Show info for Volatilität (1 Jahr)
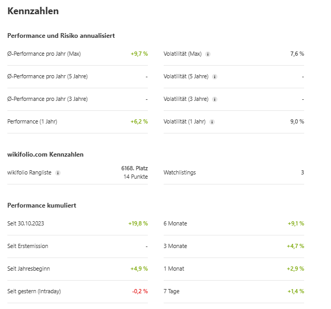331x309 pixels. 212,122
